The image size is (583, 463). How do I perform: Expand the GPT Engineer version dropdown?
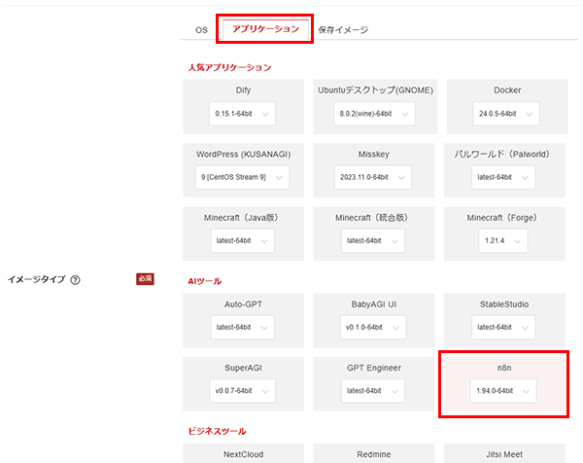(x=373, y=391)
